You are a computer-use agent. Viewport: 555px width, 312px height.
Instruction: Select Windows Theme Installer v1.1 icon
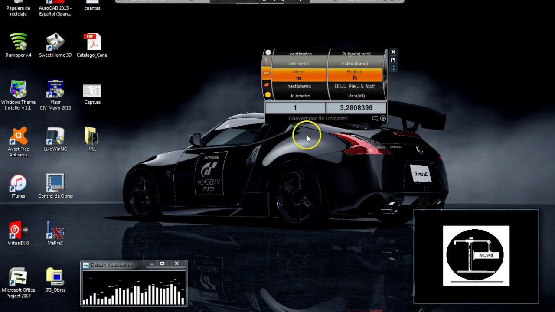[x=18, y=95]
